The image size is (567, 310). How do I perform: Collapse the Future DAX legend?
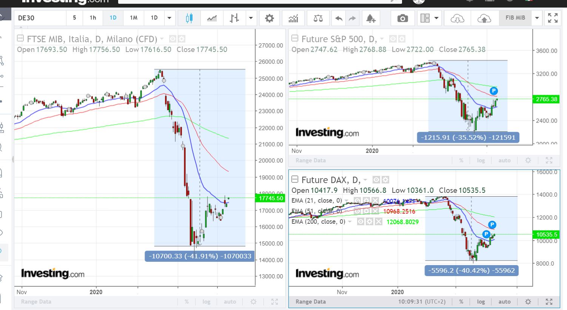coord(295,179)
